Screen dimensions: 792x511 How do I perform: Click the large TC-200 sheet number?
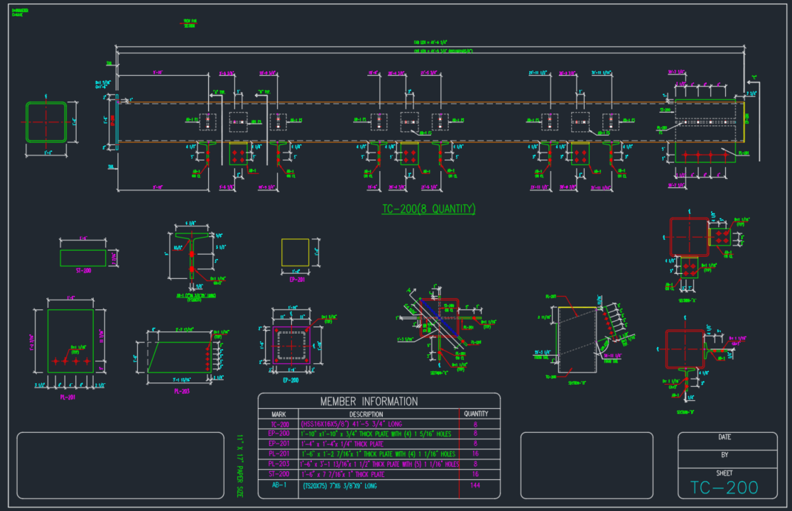[724, 488]
